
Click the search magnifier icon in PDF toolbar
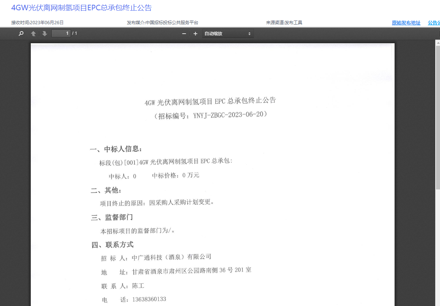point(21,34)
